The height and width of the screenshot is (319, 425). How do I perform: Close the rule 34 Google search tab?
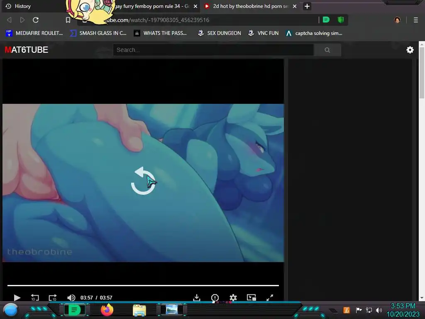coord(195,6)
